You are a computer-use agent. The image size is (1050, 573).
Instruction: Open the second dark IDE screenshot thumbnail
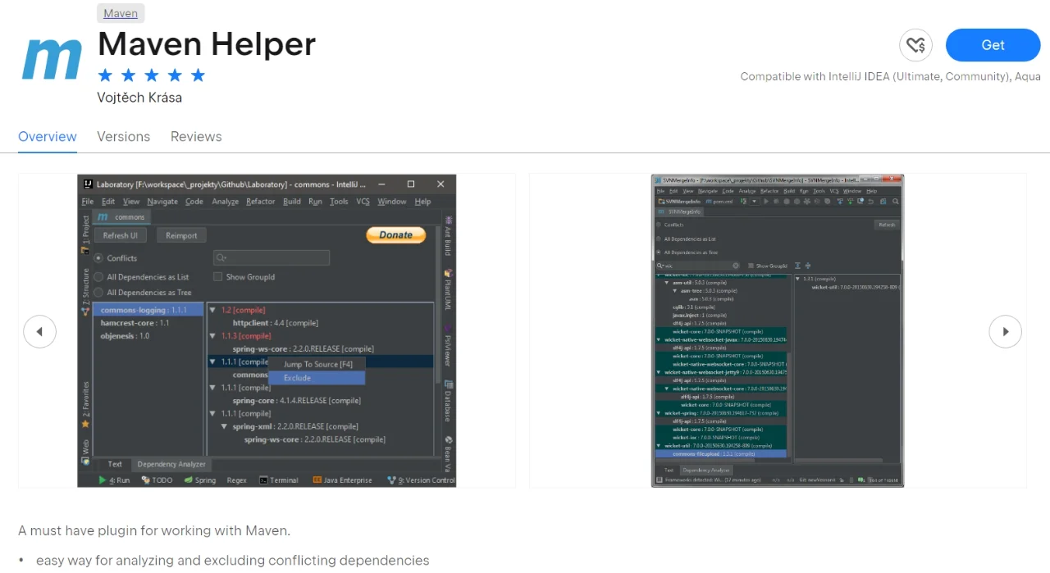click(x=778, y=330)
